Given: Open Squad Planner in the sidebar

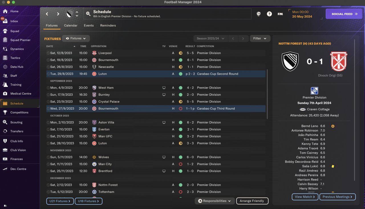Looking at the screenshot, I should tap(20, 40).
